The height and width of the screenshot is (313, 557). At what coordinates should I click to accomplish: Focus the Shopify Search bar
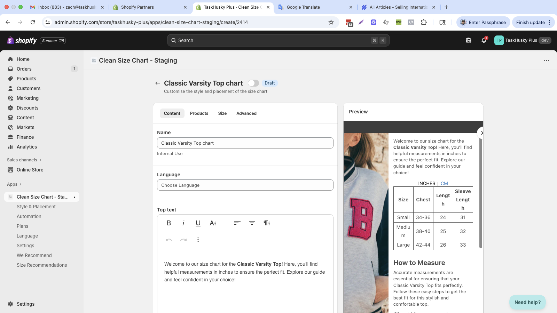278,40
